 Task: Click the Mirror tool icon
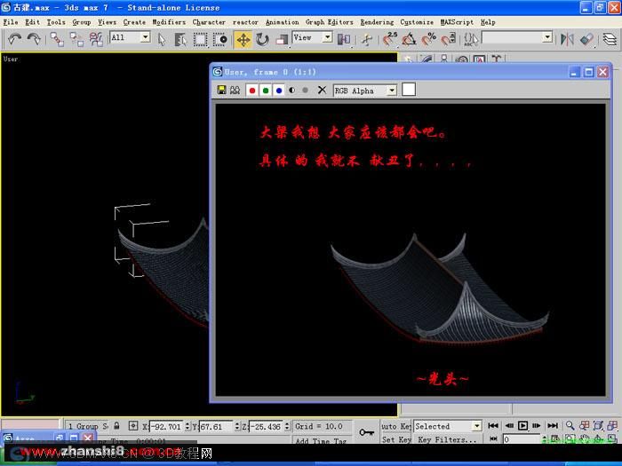pyautogui.click(x=567, y=39)
